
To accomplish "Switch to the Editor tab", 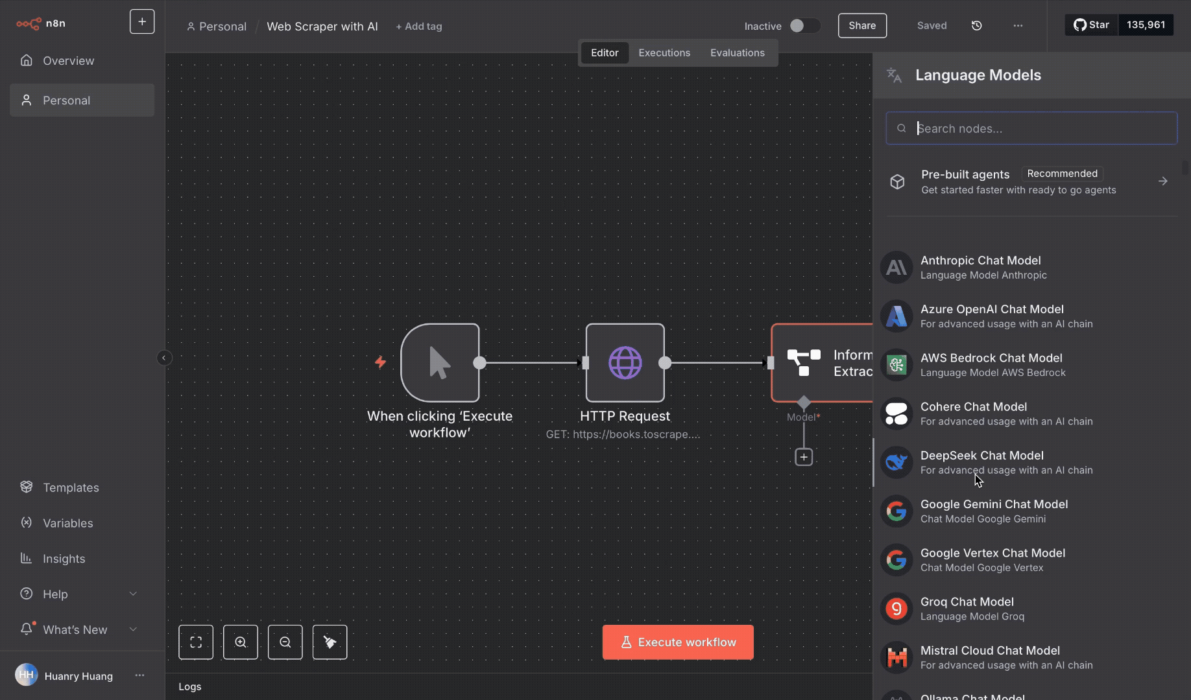I will point(605,52).
